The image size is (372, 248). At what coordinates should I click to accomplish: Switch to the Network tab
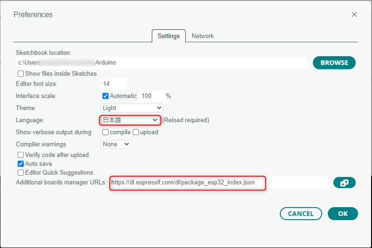point(203,36)
